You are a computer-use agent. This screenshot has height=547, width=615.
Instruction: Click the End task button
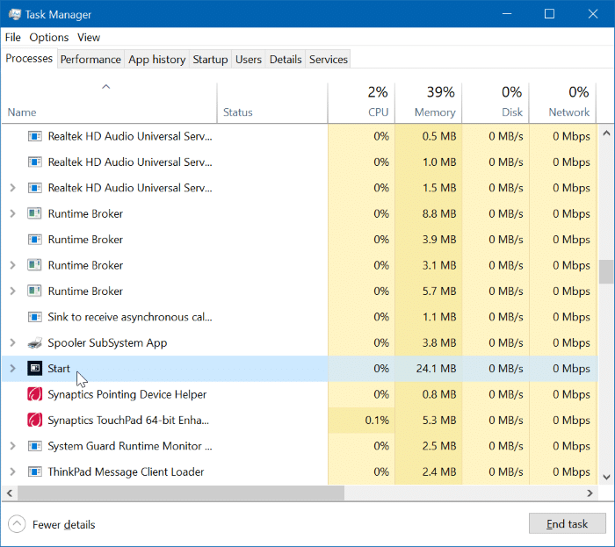coord(568,524)
